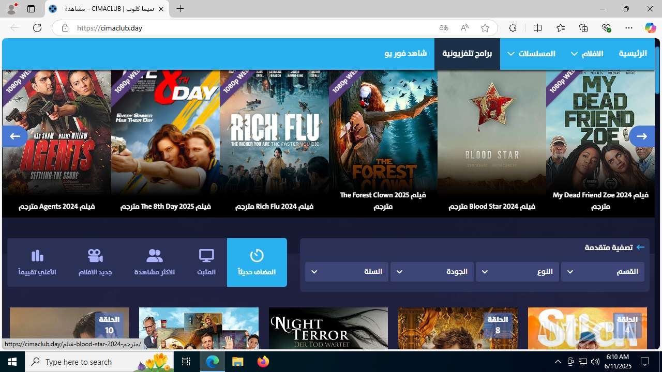View site information lock icon

pos(65,28)
